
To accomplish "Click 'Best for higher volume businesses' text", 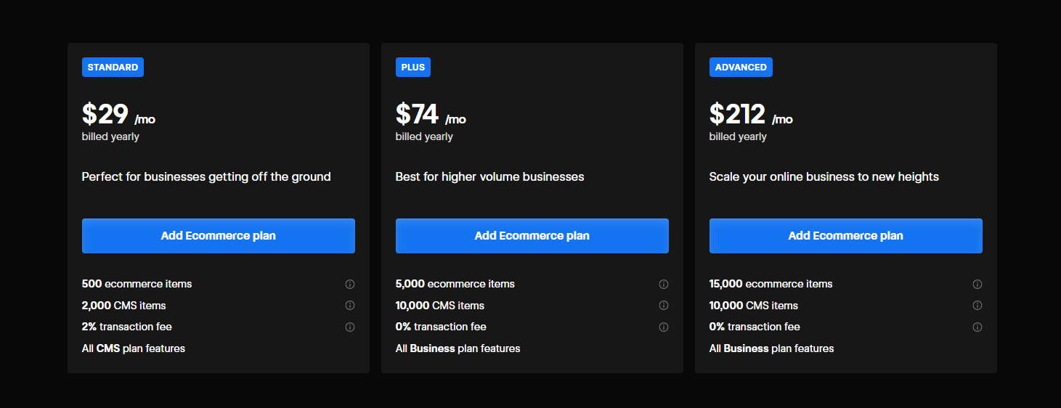I will (490, 176).
